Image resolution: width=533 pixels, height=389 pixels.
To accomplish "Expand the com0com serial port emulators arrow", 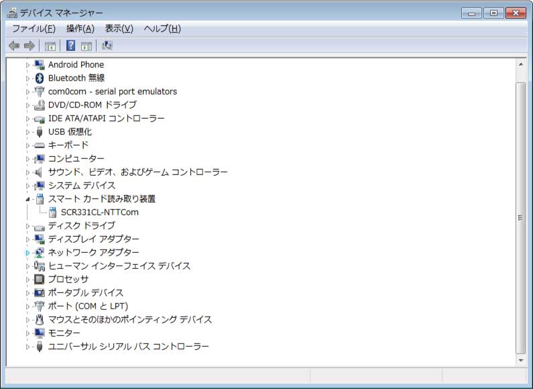I will pos(28,92).
